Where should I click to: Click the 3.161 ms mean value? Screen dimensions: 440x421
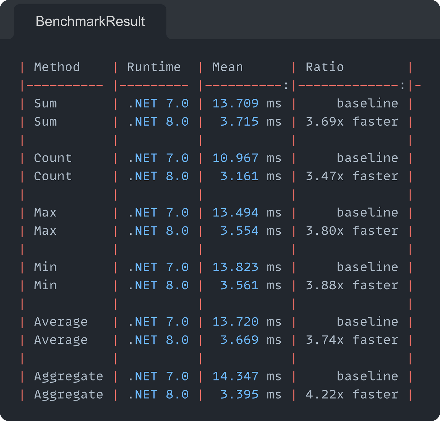(250, 176)
